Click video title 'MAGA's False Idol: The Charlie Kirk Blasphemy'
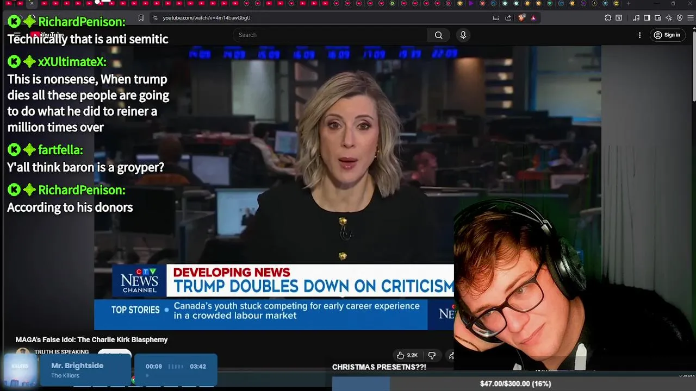The height and width of the screenshot is (391, 696). (x=91, y=339)
